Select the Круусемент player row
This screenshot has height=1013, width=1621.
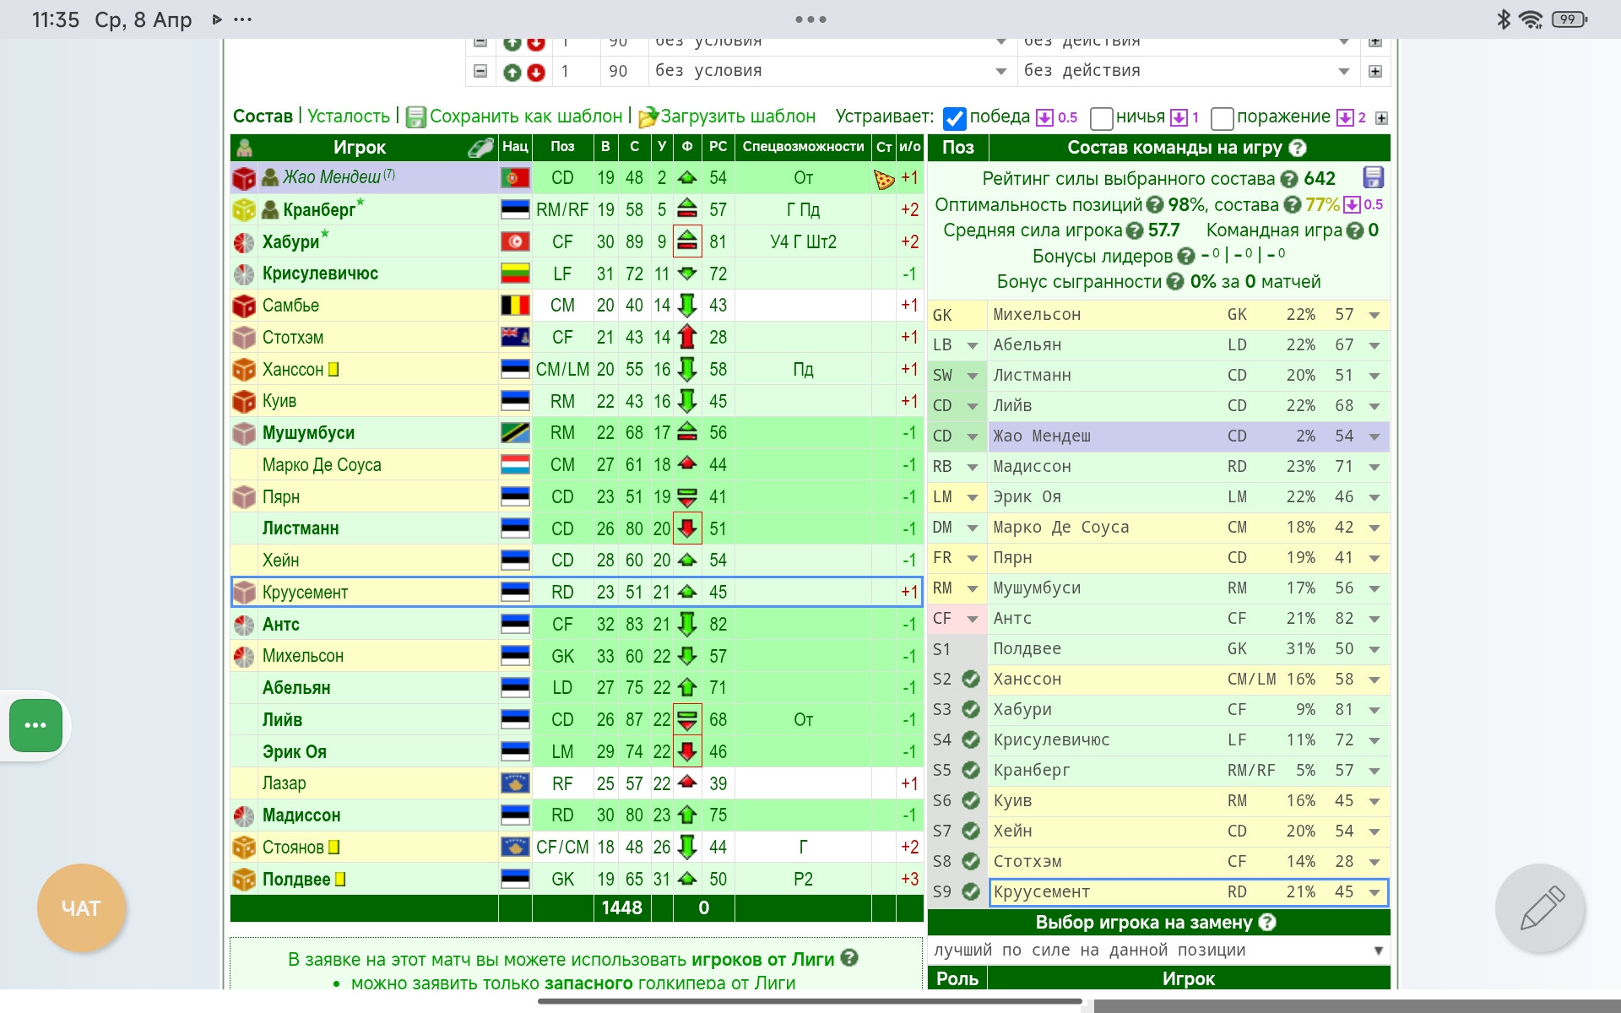[305, 593]
